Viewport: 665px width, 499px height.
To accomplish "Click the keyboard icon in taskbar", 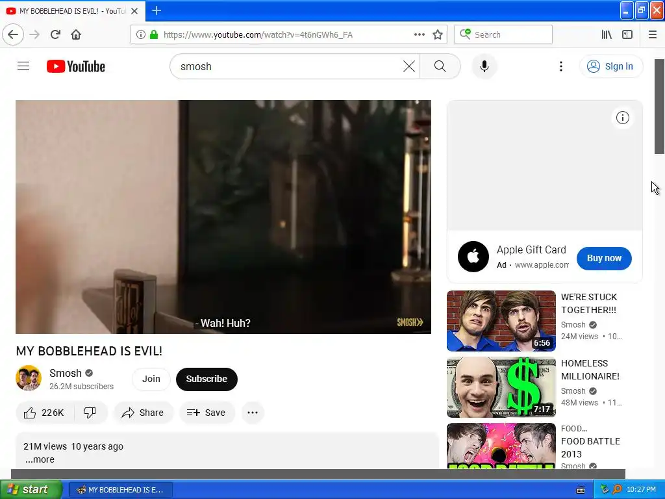I will pyautogui.click(x=581, y=490).
